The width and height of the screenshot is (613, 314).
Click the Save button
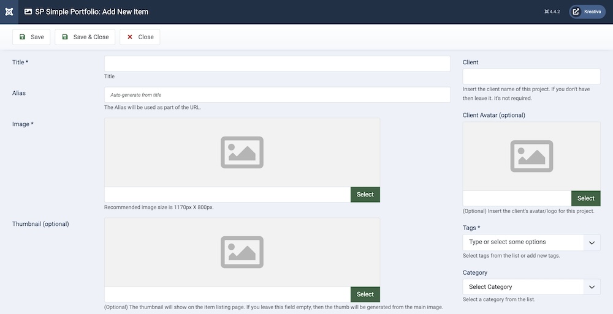point(31,37)
